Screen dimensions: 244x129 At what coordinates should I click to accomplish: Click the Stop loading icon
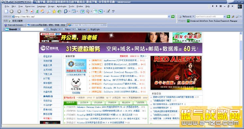click(x=32, y=11)
